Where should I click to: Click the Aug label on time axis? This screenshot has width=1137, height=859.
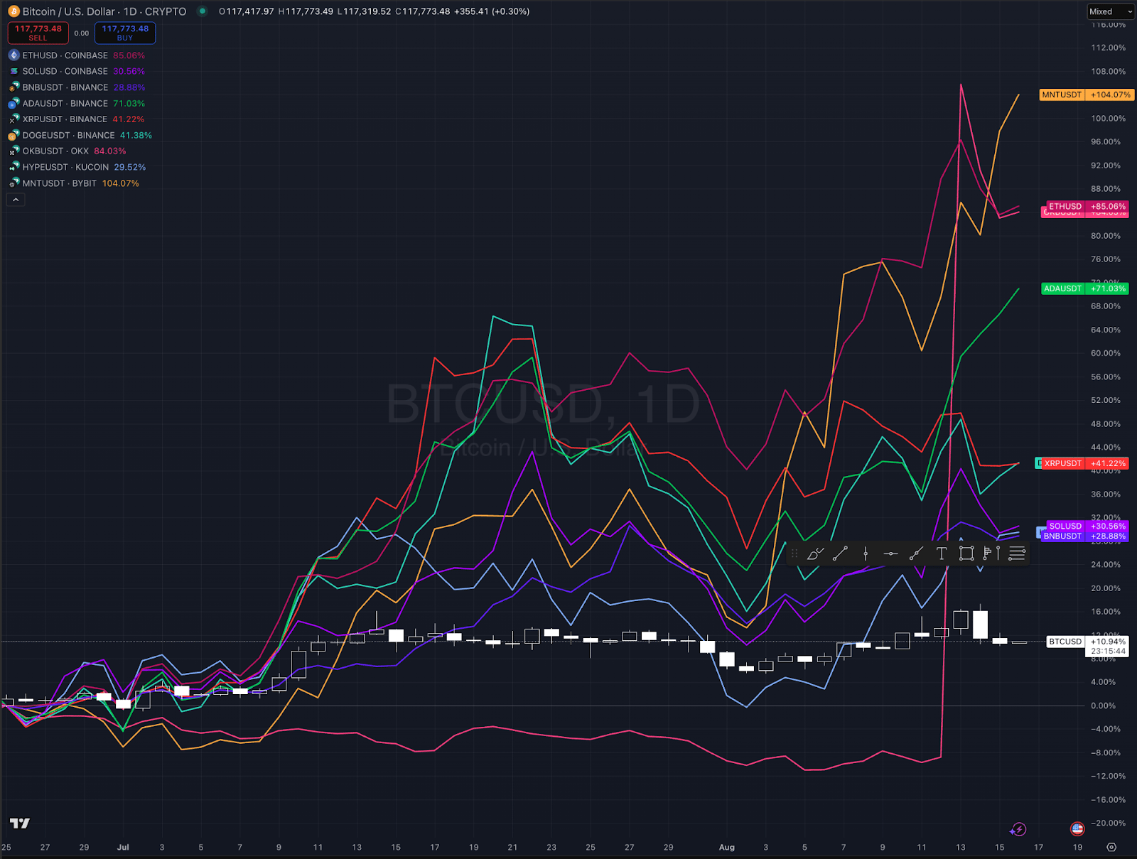726,847
